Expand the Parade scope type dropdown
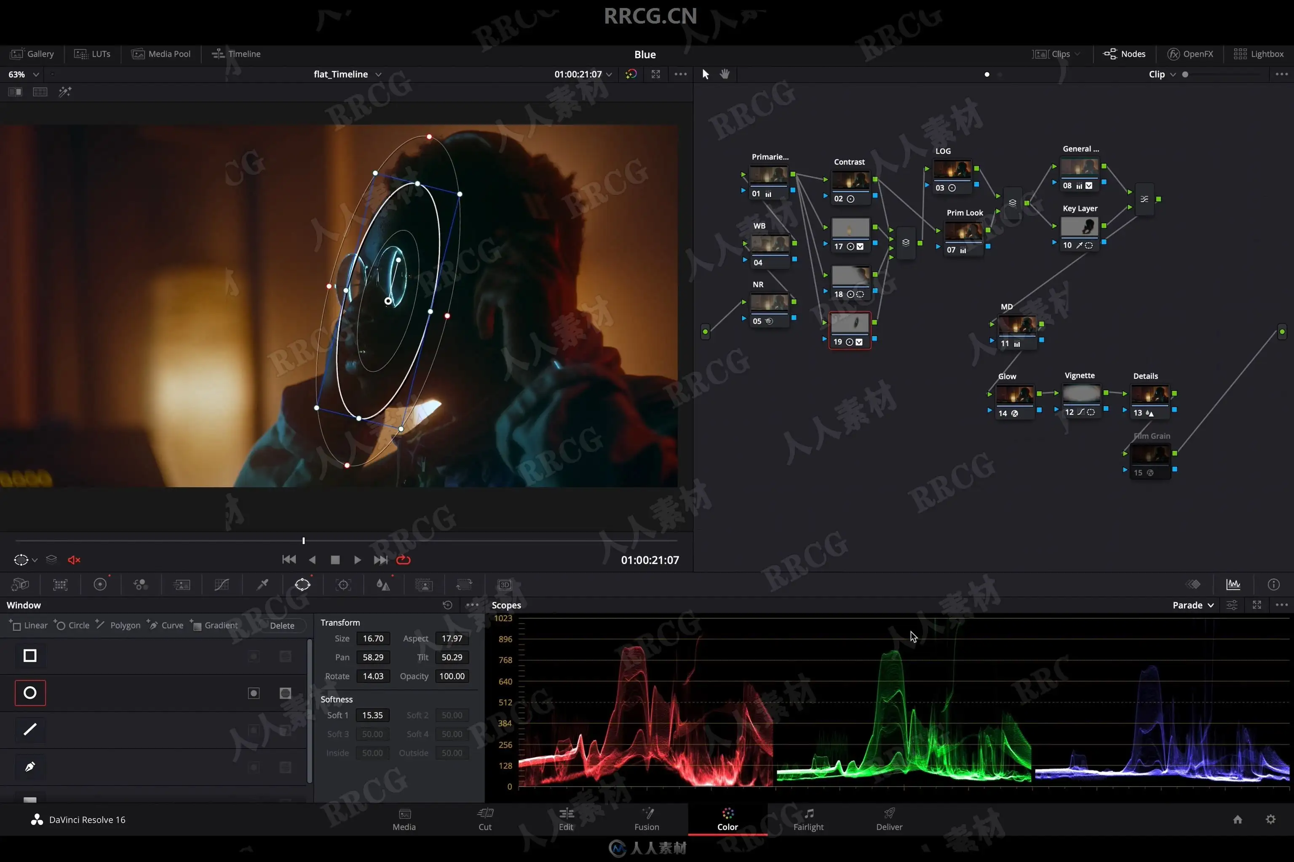This screenshot has width=1294, height=862. tap(1193, 605)
